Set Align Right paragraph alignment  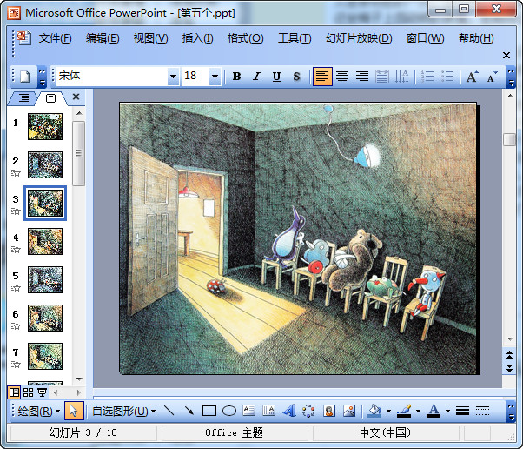362,77
